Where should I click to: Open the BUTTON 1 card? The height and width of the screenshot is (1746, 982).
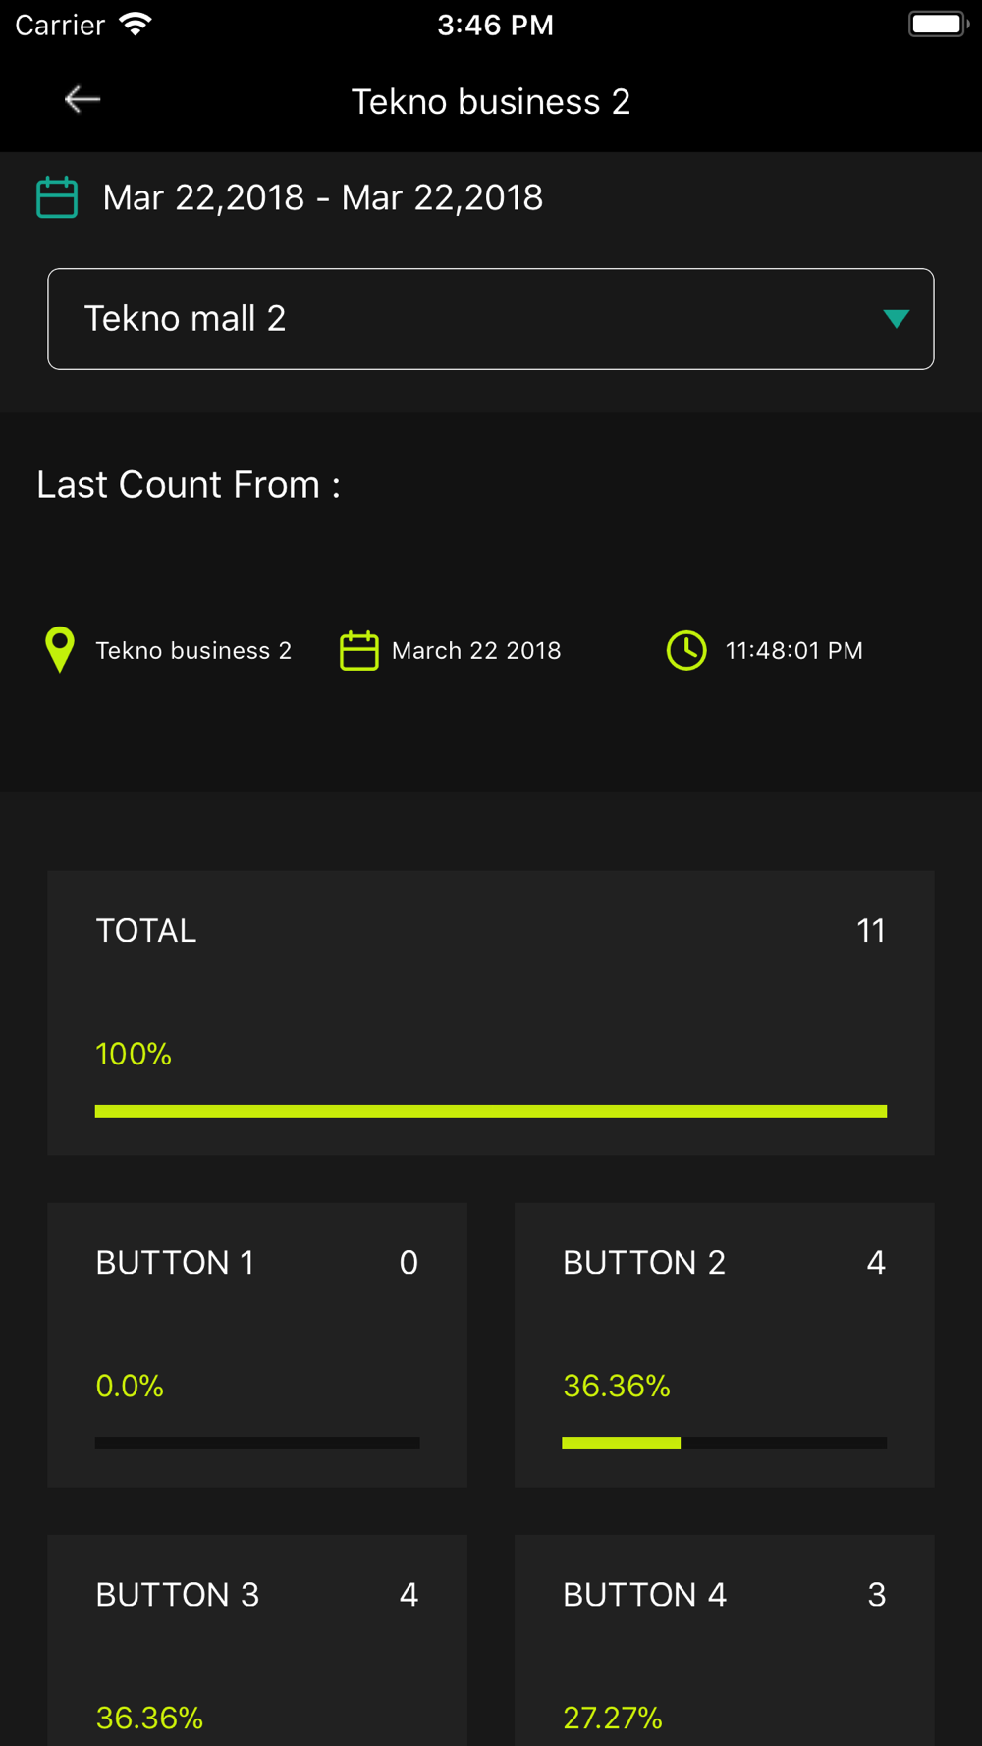[257, 1344]
